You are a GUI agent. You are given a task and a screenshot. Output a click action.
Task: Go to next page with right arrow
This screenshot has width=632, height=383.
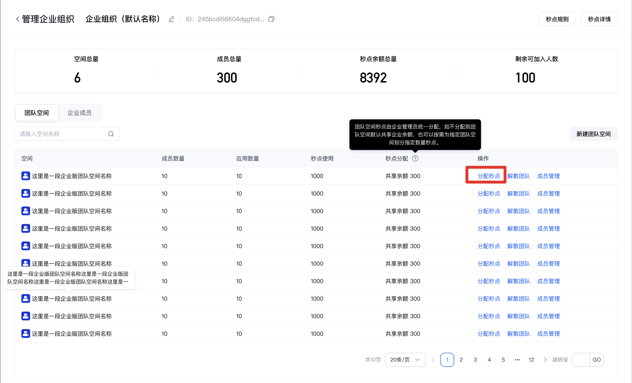click(545, 360)
